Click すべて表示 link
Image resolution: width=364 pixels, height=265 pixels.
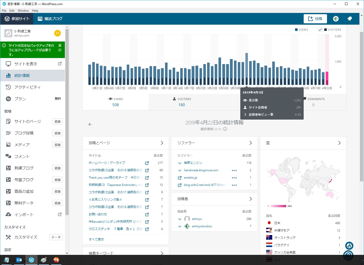coord(96,239)
